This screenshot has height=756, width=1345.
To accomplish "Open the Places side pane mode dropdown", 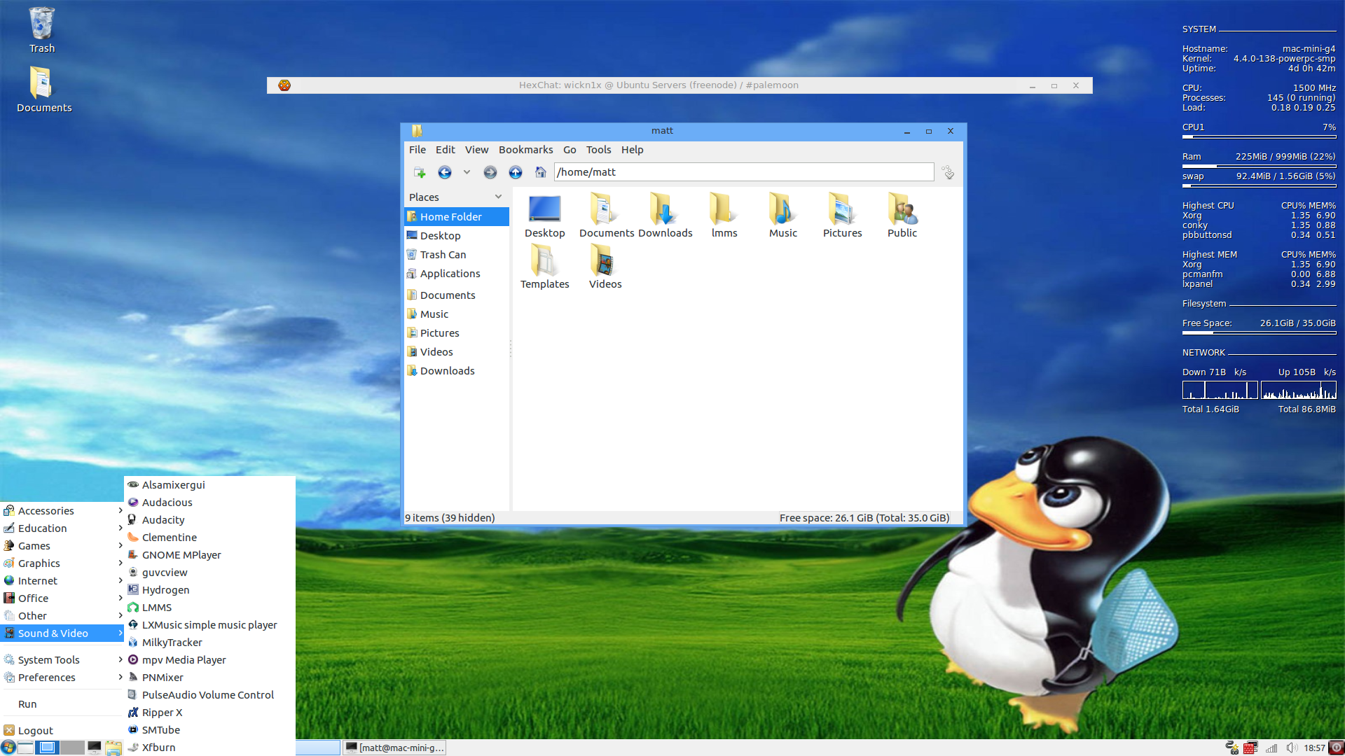I will tap(498, 197).
